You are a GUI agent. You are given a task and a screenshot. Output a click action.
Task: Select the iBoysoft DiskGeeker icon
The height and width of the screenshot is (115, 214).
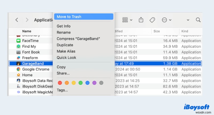point(18,86)
